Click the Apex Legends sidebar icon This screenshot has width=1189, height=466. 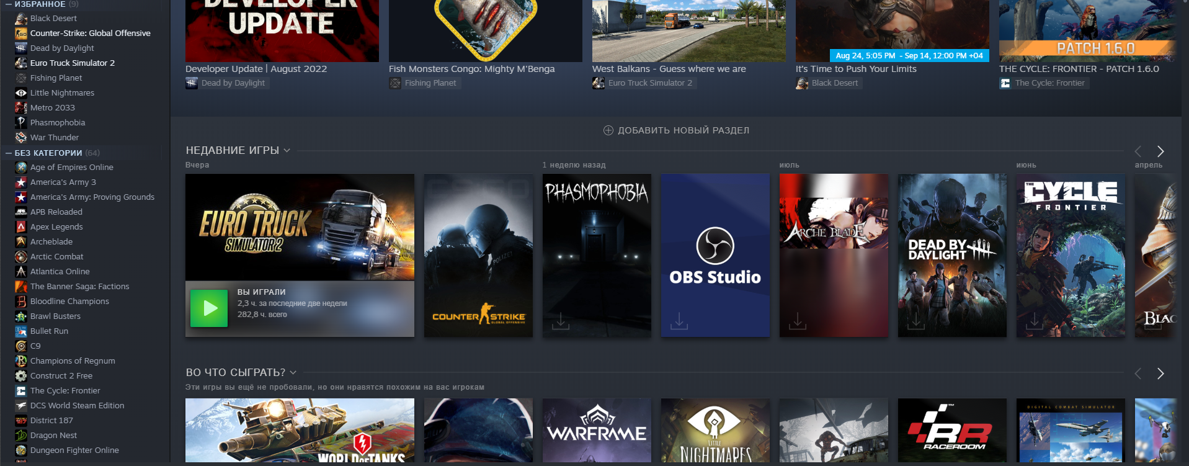point(21,227)
